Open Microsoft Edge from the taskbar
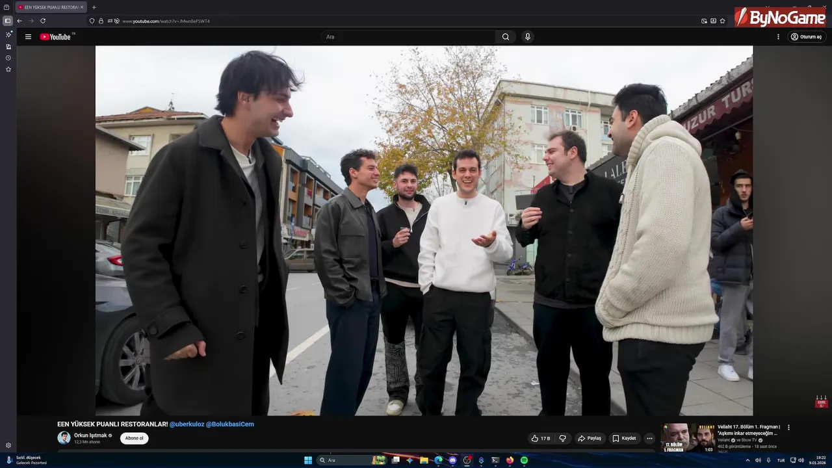Screen dimensions: 832x468 (x=438, y=460)
